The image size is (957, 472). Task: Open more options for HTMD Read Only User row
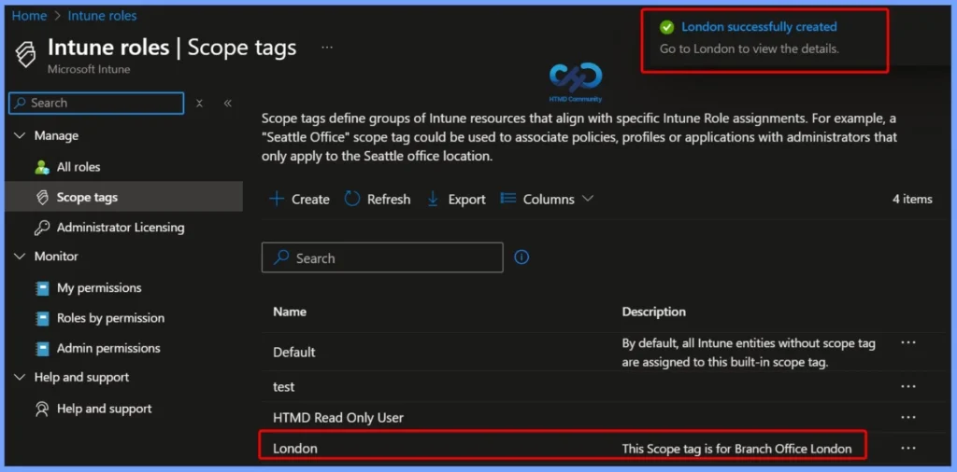tap(908, 417)
